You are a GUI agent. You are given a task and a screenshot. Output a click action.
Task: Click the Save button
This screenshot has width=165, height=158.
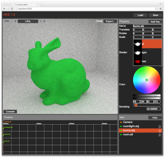[155, 15]
